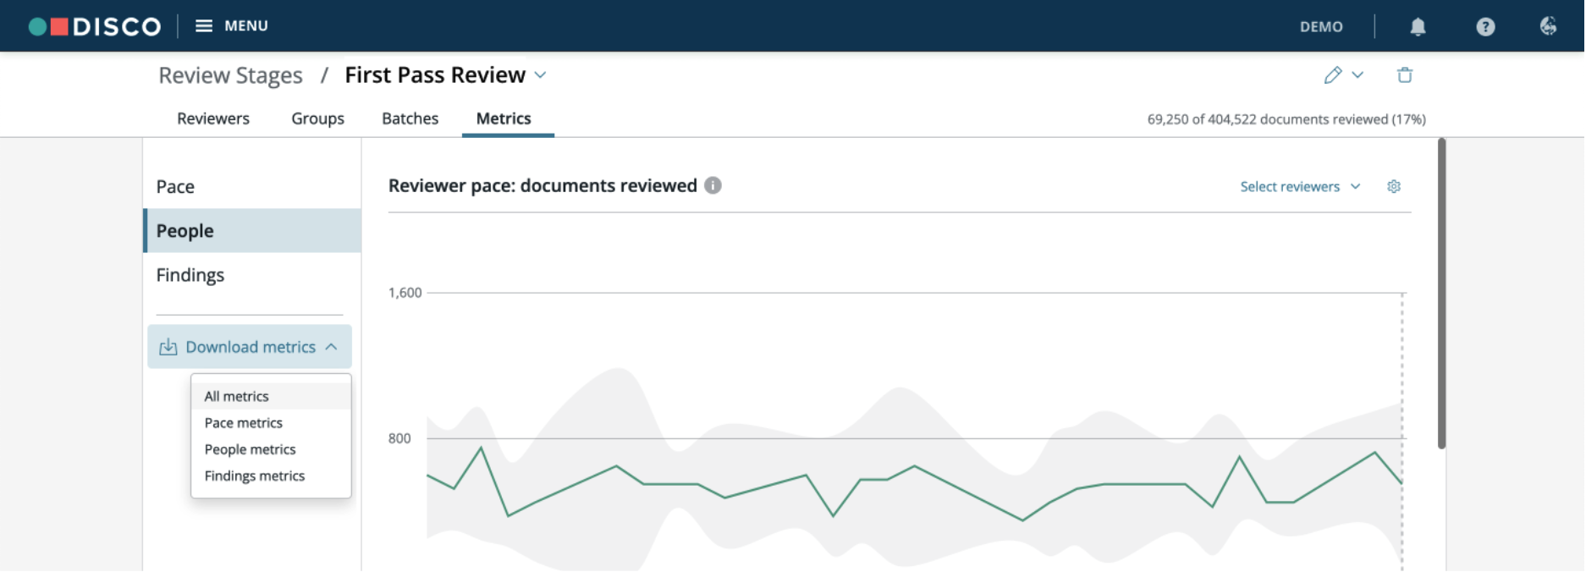This screenshot has height=572, width=1586.
Task: Switch to the Reviewers tab
Action: (x=213, y=118)
